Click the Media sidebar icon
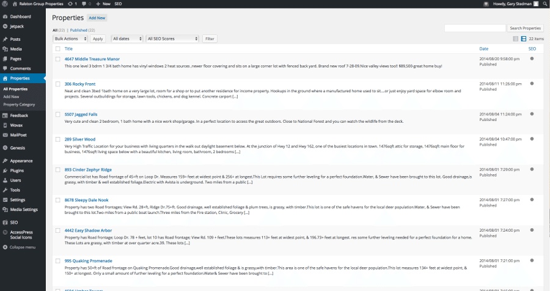This screenshot has height=291, width=550. [5, 49]
